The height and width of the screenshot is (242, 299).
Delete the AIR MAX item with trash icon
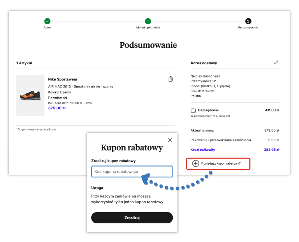(x=171, y=79)
